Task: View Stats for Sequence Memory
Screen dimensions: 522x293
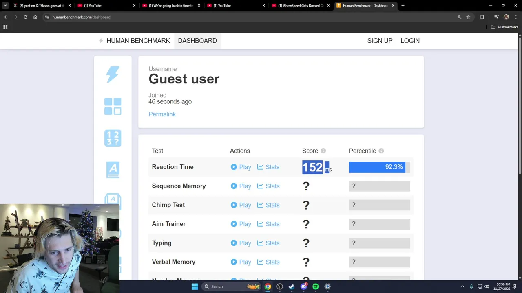Action: pos(268,186)
